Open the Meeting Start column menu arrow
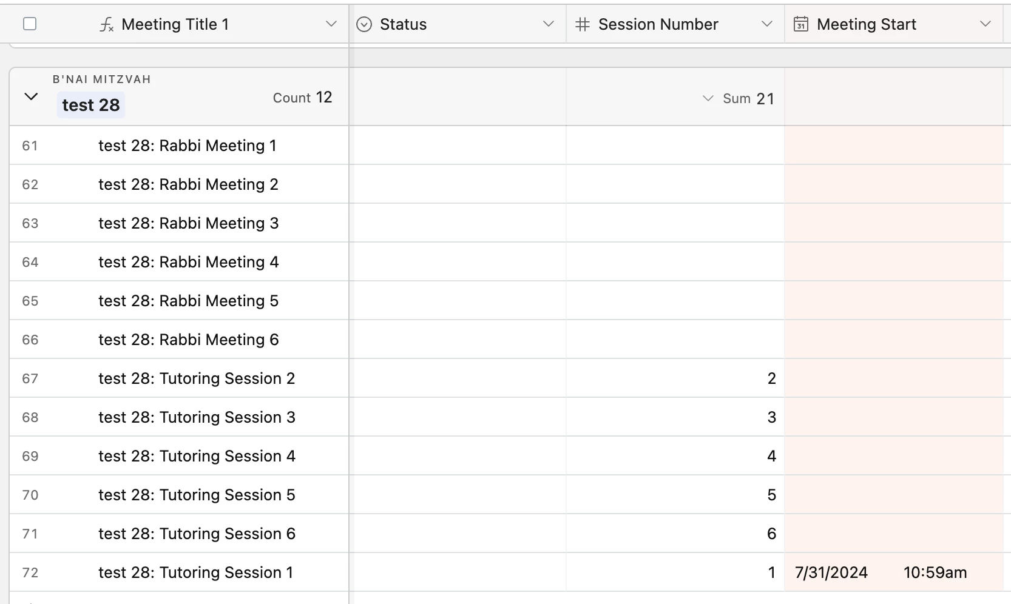 986,24
